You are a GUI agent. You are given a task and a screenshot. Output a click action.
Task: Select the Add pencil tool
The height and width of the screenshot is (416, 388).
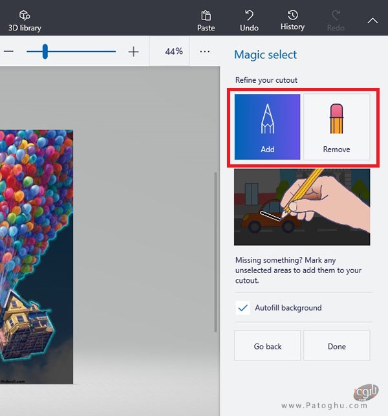[267, 127]
